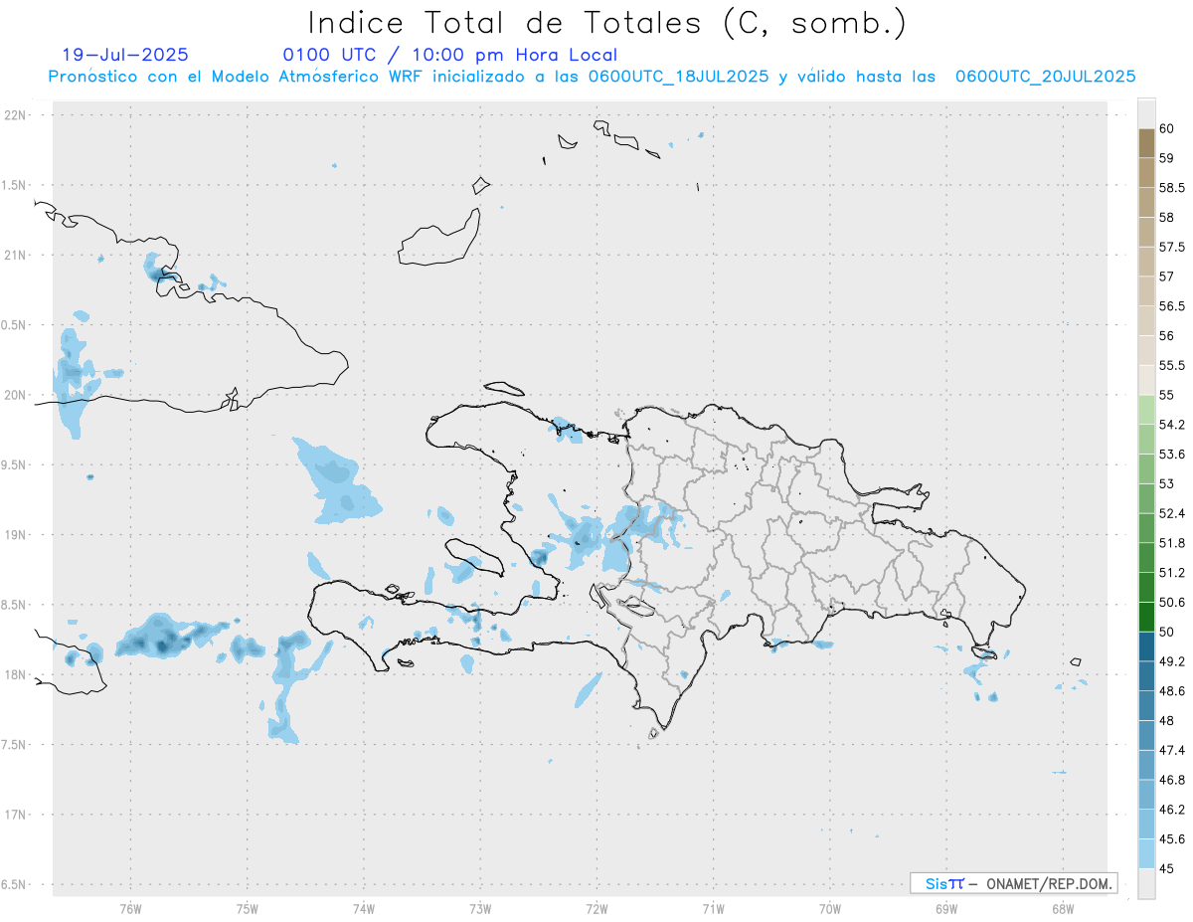Click the colorbar value '50.6'
1193x922 pixels.
click(x=1171, y=603)
